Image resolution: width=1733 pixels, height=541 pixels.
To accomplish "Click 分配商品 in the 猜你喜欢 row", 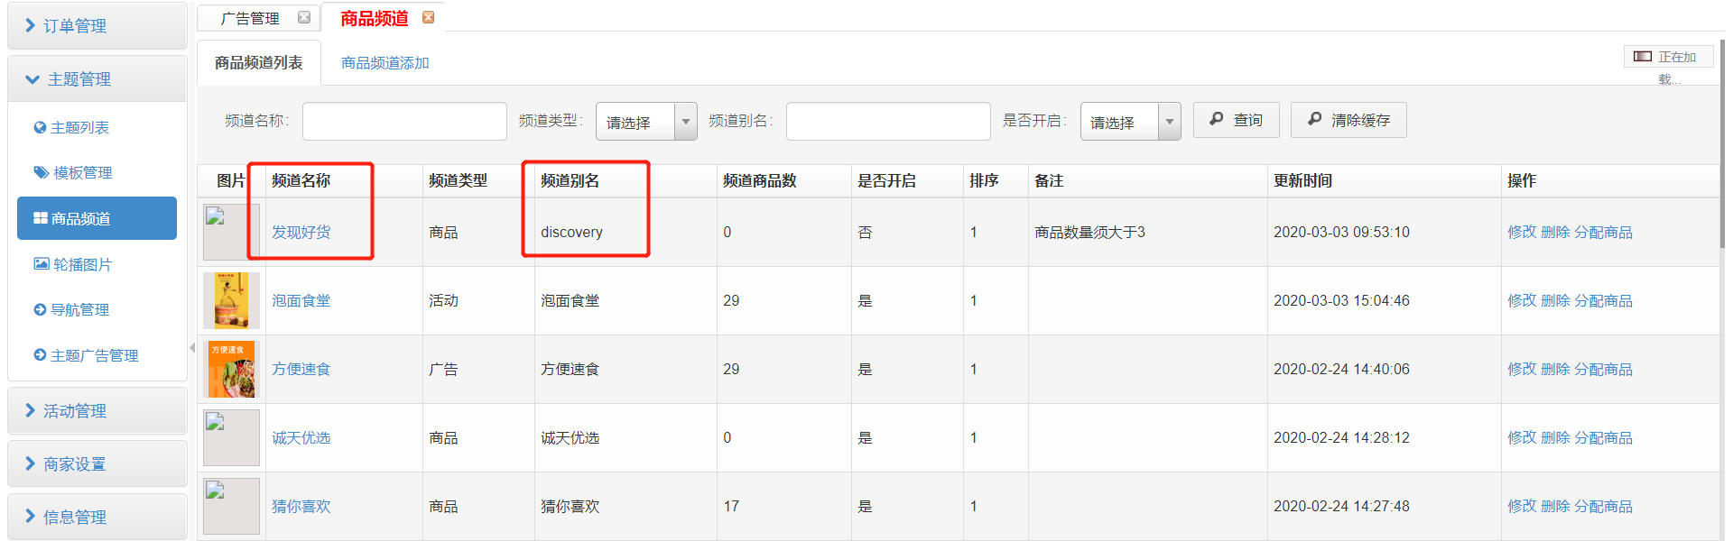I will [1604, 507].
